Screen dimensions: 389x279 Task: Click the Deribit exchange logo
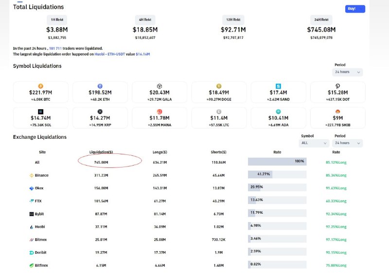coord(32,253)
